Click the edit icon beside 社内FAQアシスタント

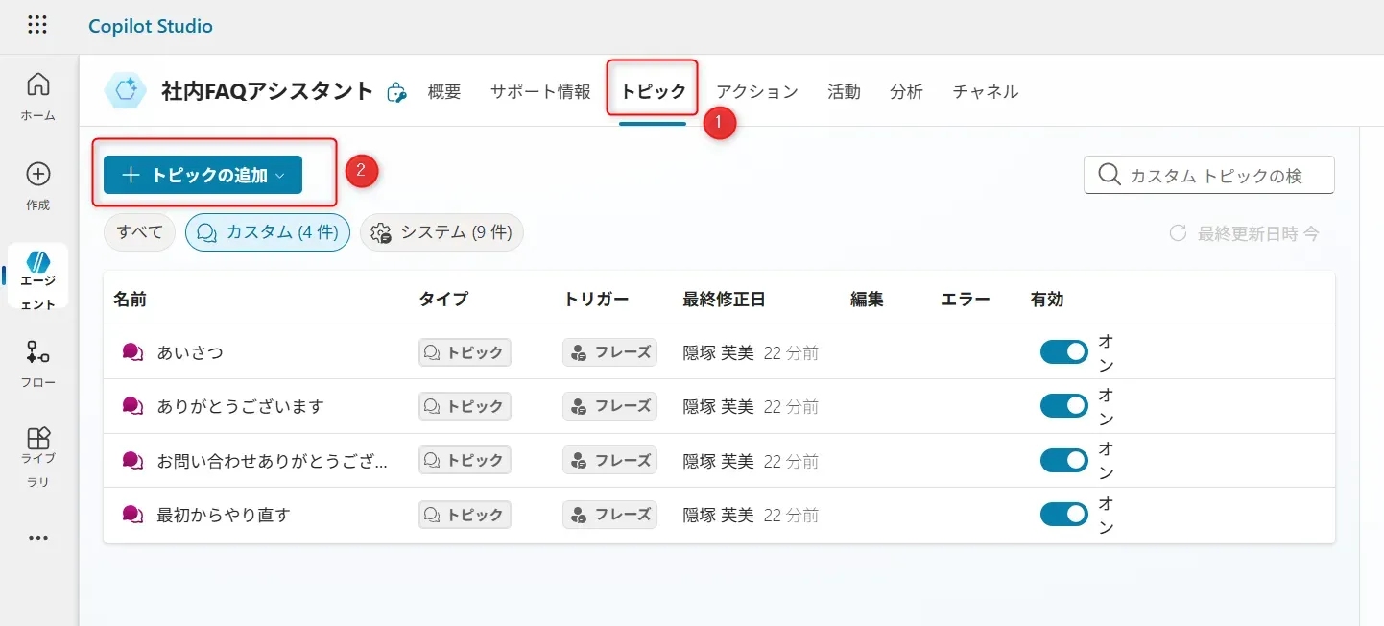coord(396,92)
